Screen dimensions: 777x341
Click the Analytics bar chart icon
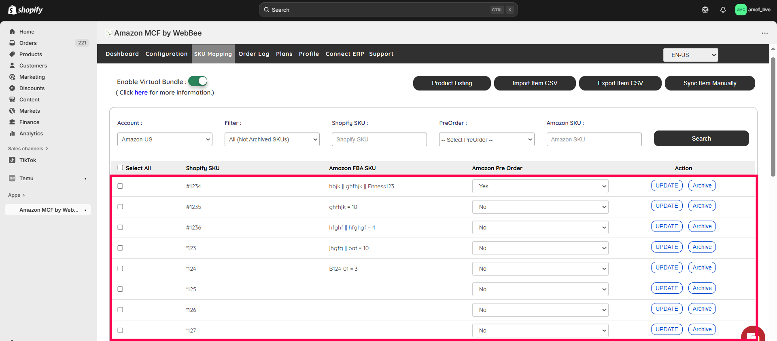coord(12,133)
